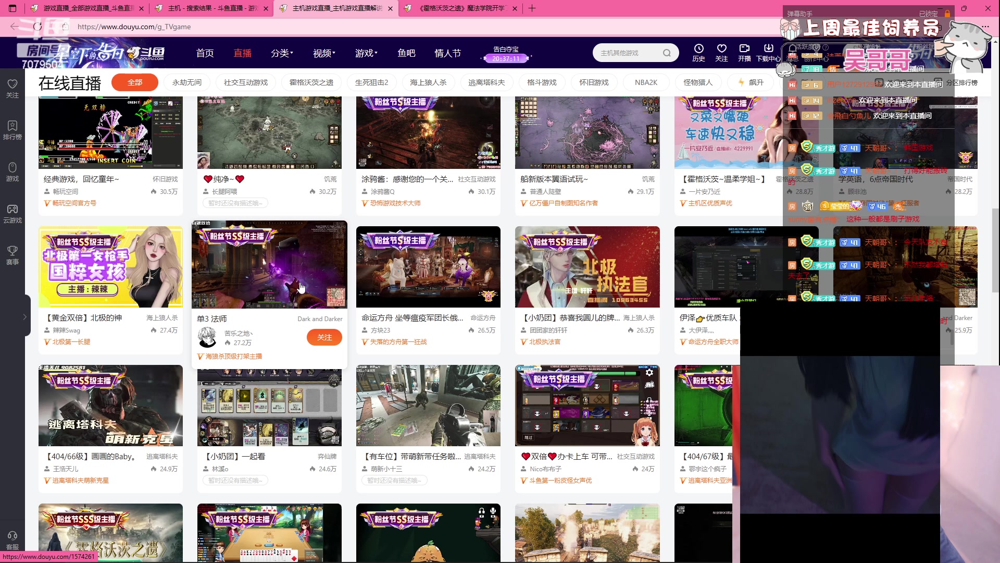Click the browser address bar URL
Viewport: 1000px width, 563px height.
[134, 27]
